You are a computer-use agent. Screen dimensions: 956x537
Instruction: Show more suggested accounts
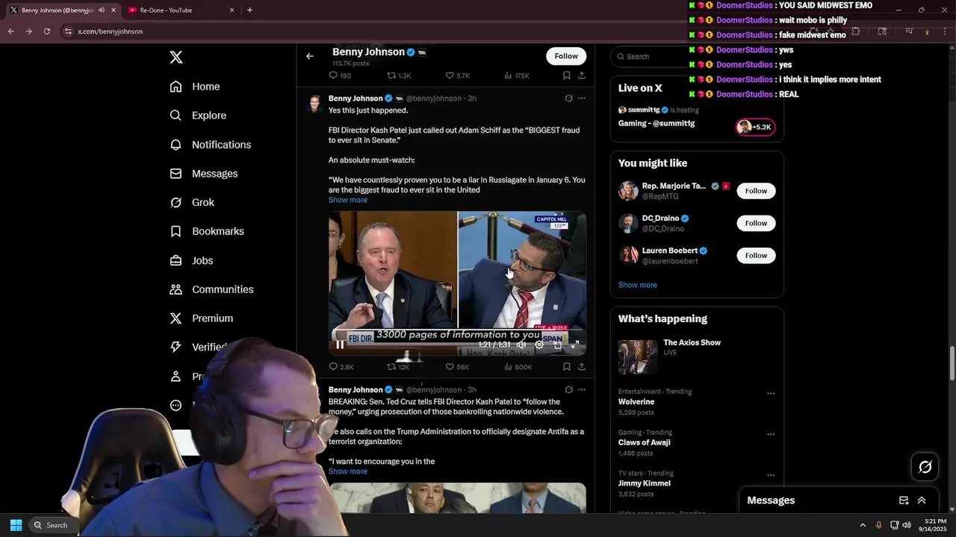[637, 285]
